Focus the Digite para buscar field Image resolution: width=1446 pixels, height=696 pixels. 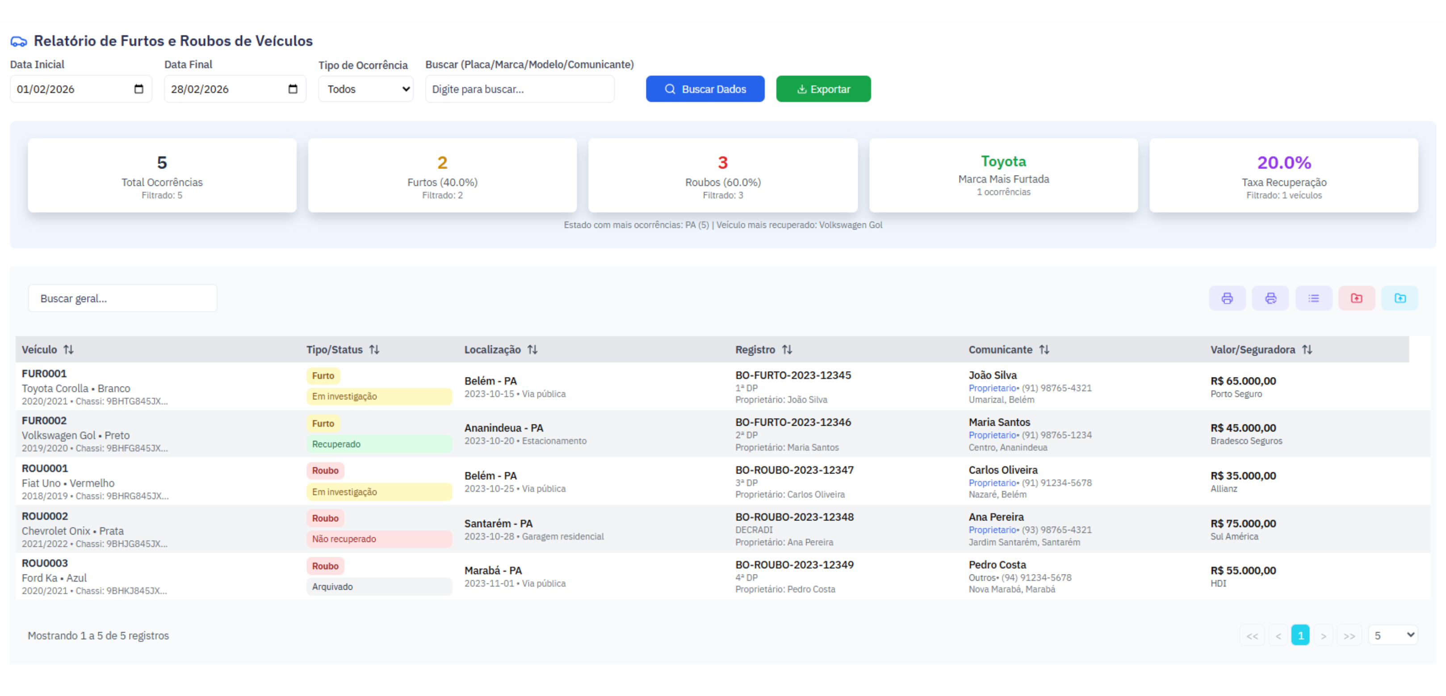pos(520,89)
